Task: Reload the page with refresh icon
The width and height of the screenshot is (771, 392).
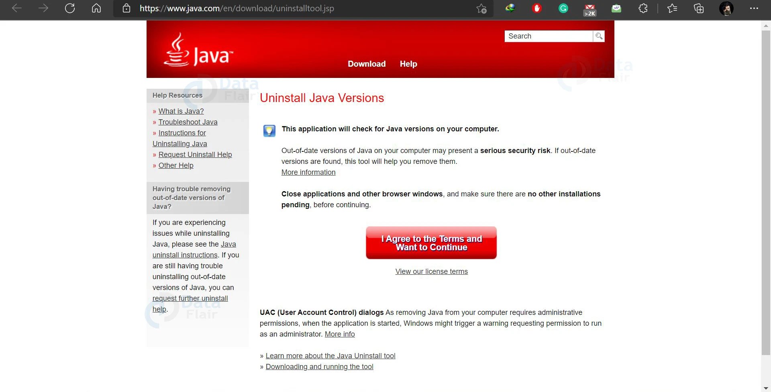Action: [70, 8]
